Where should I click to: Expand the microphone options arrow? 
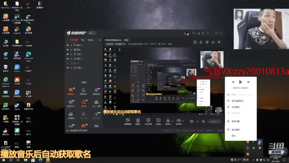click(172, 121)
